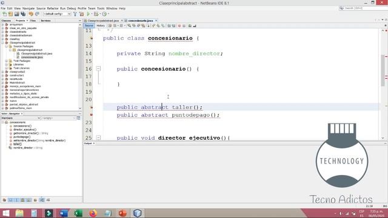Expand the Test Libraries node
Image resolution: width=388 pixels, height=218 pixels.
7,68
